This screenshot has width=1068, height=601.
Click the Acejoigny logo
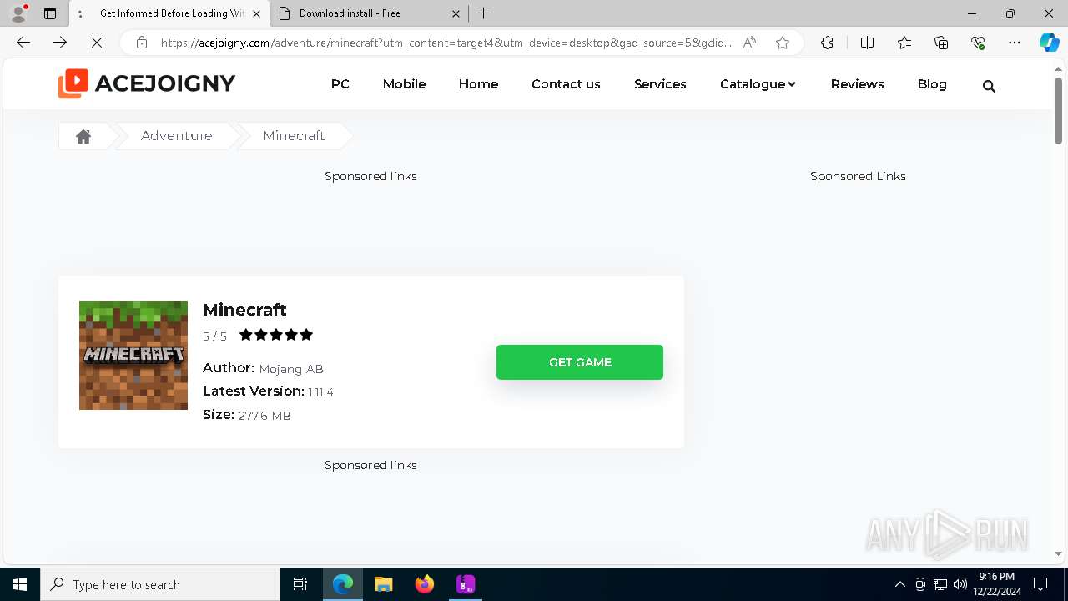tap(147, 83)
